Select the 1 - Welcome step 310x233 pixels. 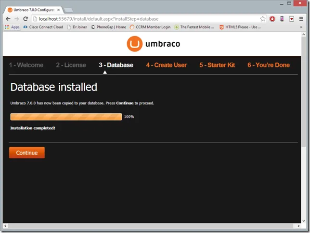tap(26, 65)
